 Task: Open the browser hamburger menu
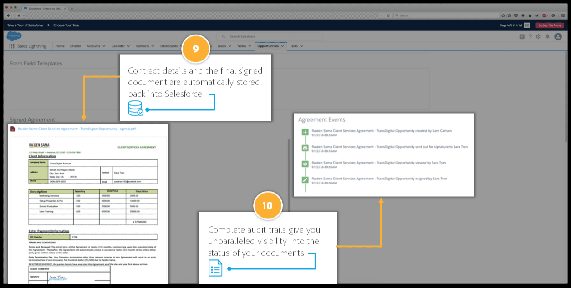[x=563, y=15]
